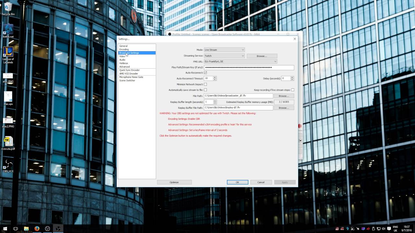The image size is (415, 233).
Task: Click Browse beside Replay Buffer File Path
Action: tap(284, 108)
